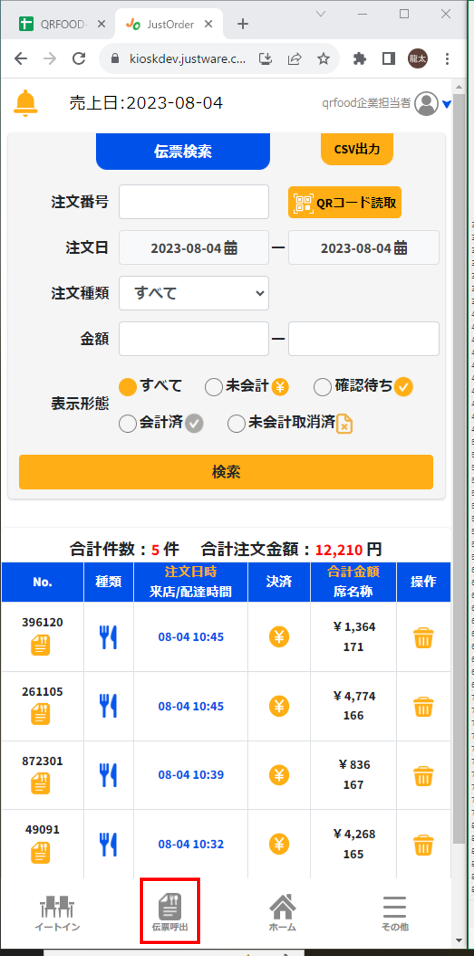Select 伝票呼出 in bottom navigation
This screenshot has width=474, height=956.
pos(170,913)
